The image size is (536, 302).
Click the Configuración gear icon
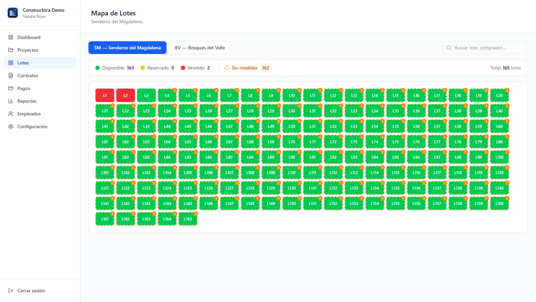point(11,126)
